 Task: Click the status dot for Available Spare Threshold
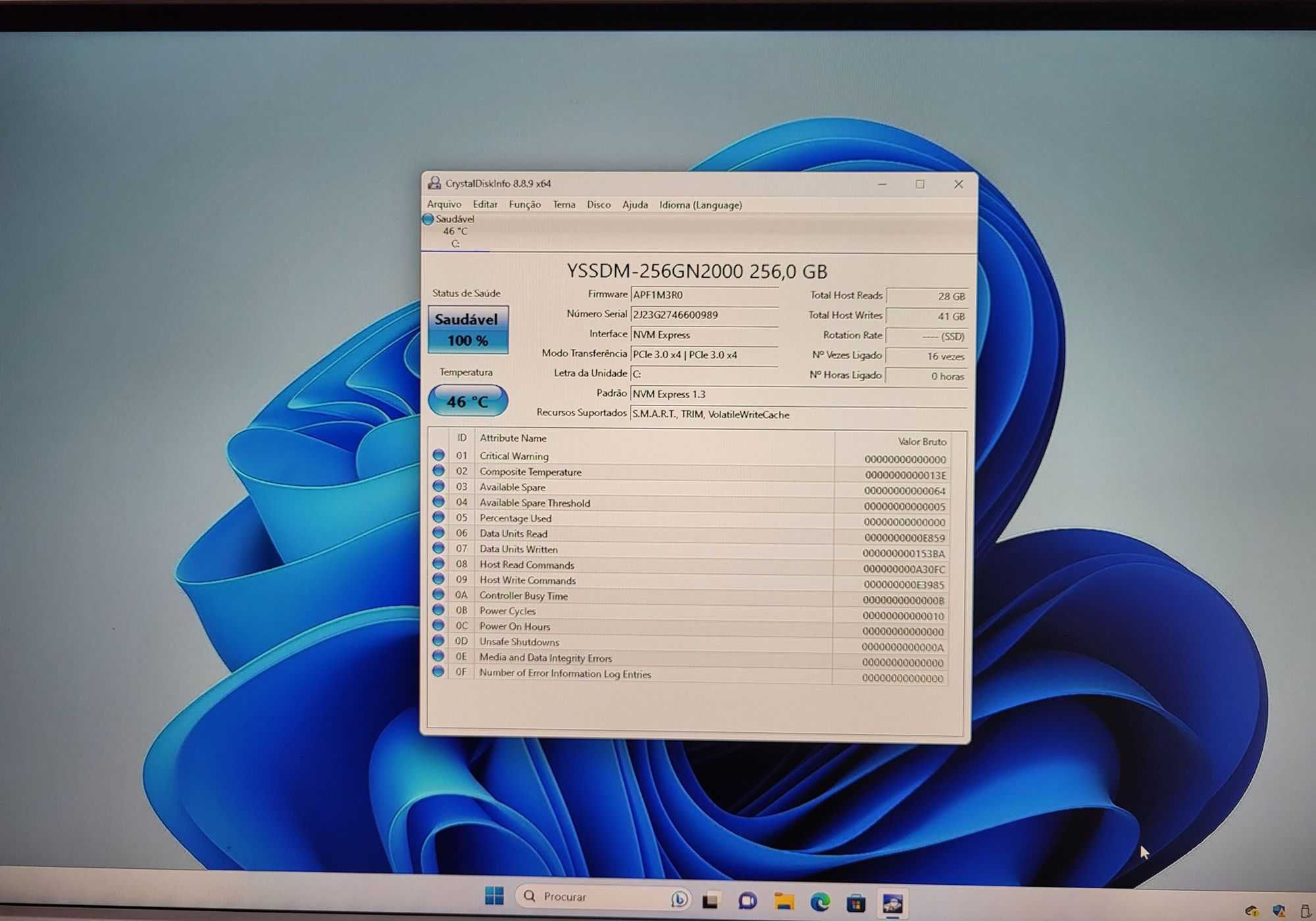(438, 502)
